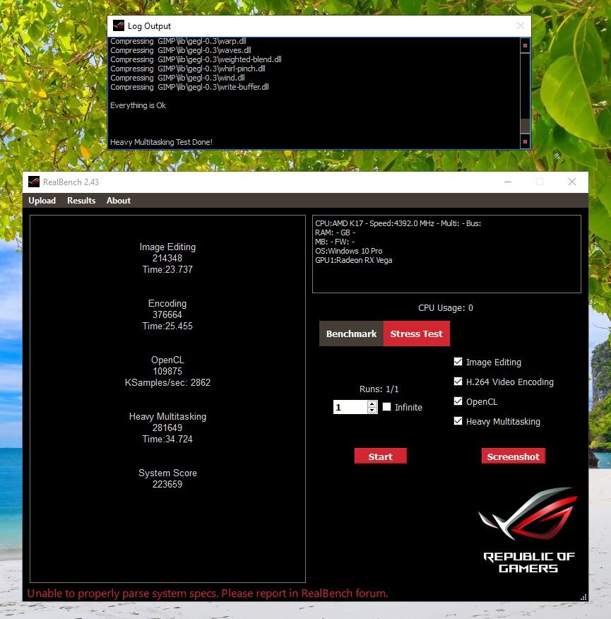Increase run count with up arrow

coord(372,404)
